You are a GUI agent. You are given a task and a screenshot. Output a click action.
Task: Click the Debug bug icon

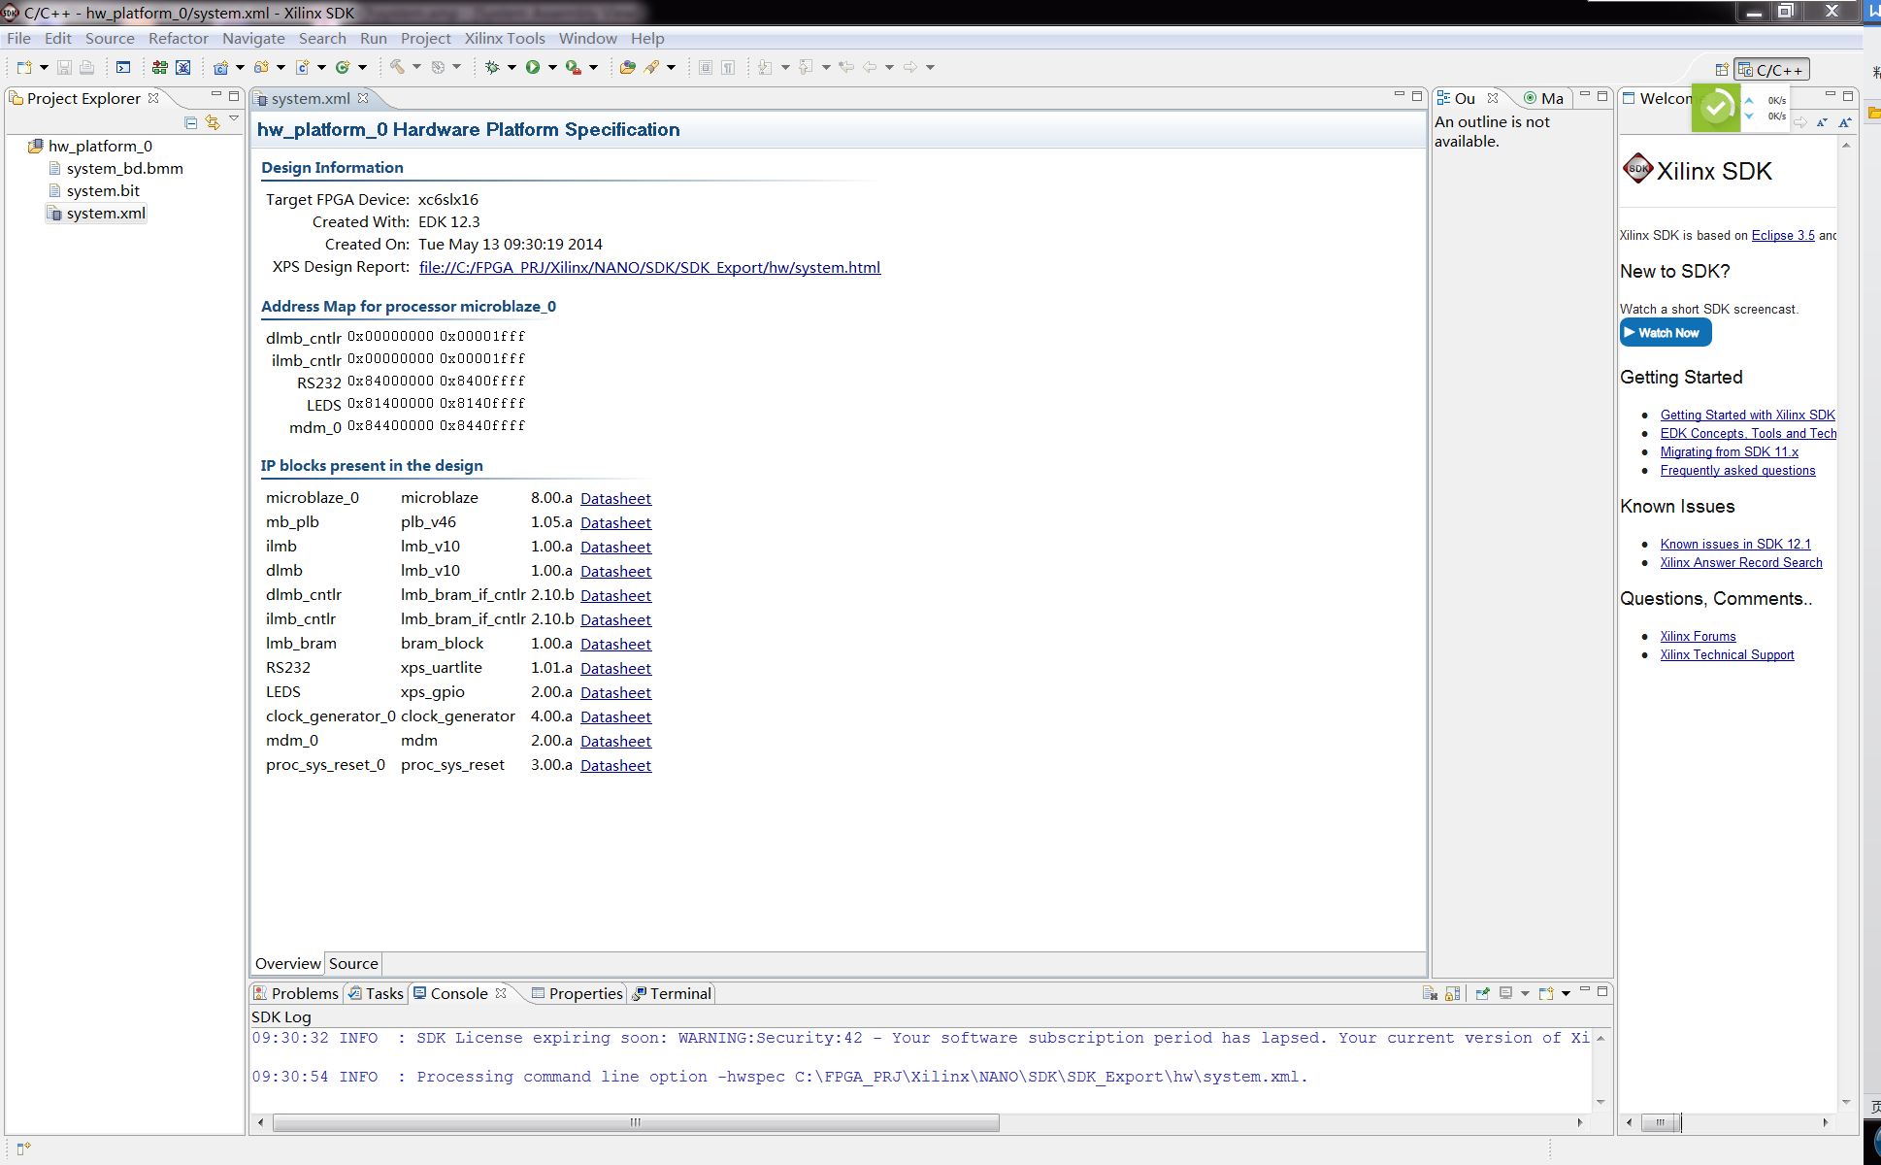[x=492, y=67]
